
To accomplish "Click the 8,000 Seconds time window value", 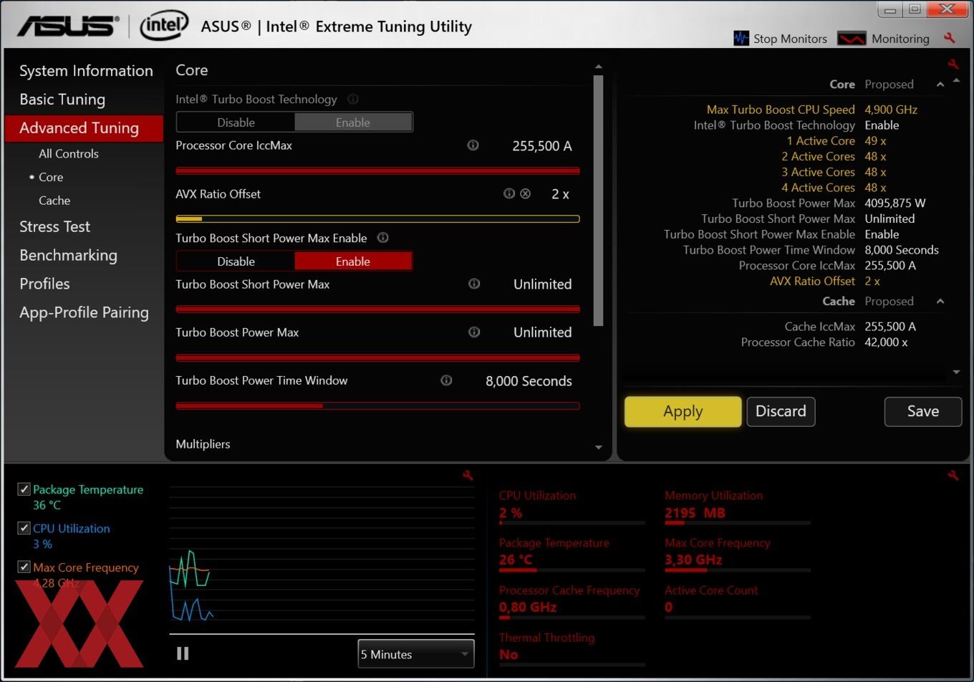I will [x=529, y=381].
